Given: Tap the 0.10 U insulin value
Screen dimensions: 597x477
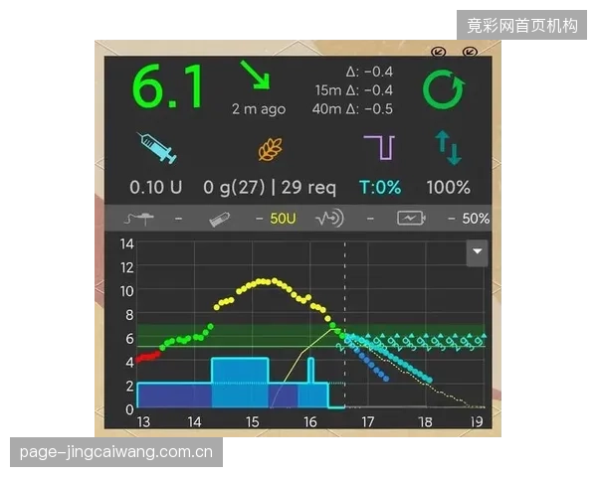Looking at the screenshot, I should (x=156, y=187).
